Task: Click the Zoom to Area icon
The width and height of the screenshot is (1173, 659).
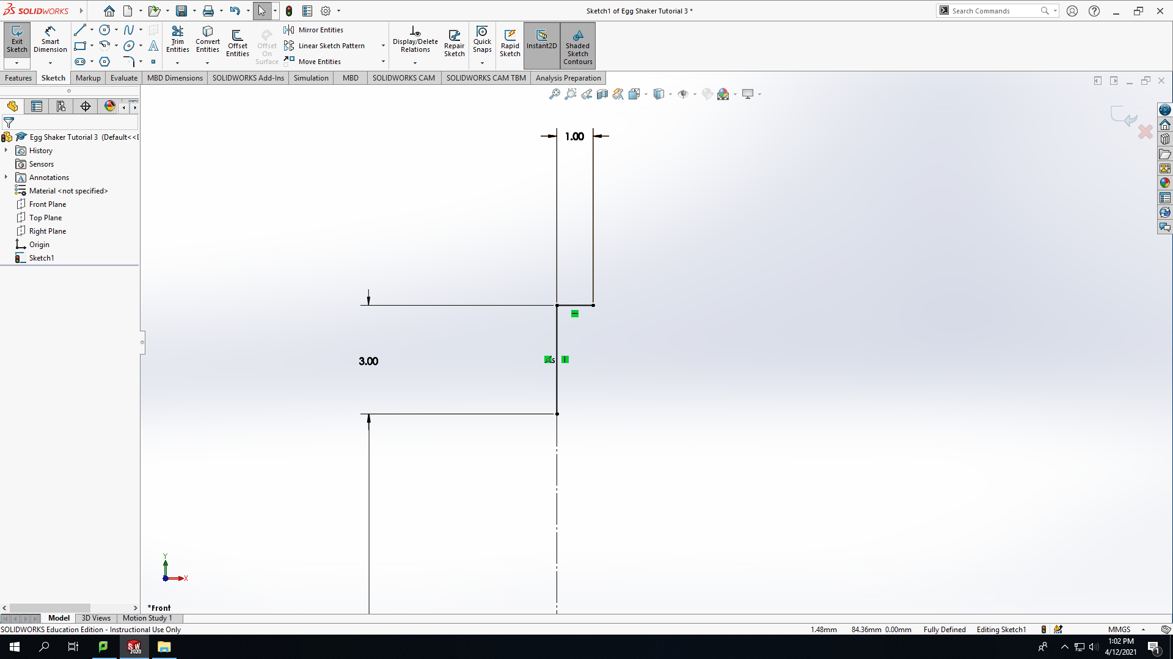Action: pyautogui.click(x=571, y=94)
